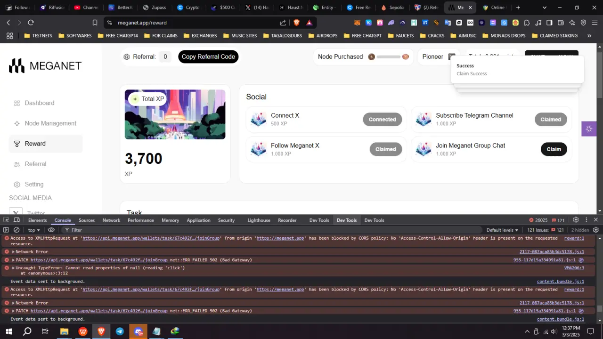Toggle live expression eye in console
This screenshot has width=603, height=339.
pos(51,230)
